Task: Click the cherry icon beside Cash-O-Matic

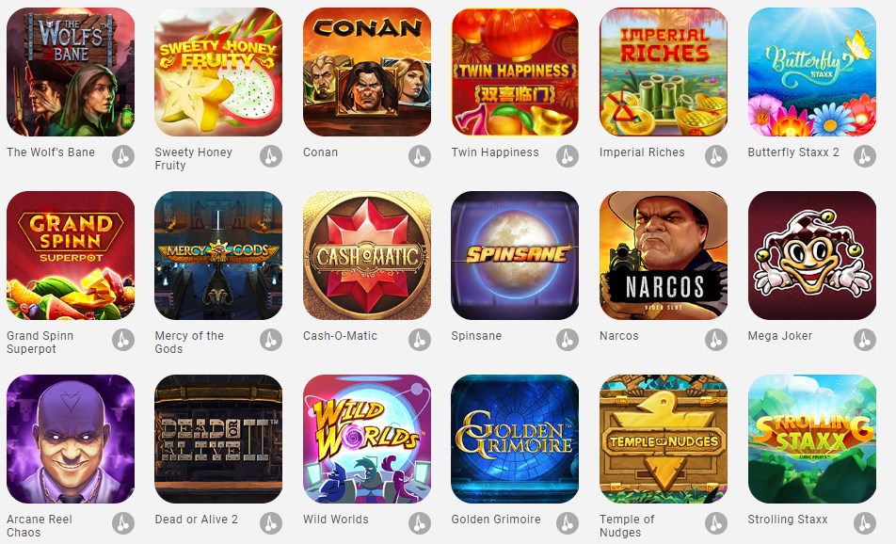Action: click(420, 340)
